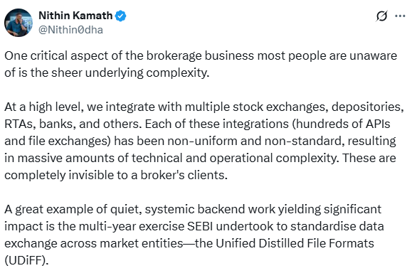Click the phrase "broker's clients"
The width and height of the screenshot is (412, 278).
[184, 175]
